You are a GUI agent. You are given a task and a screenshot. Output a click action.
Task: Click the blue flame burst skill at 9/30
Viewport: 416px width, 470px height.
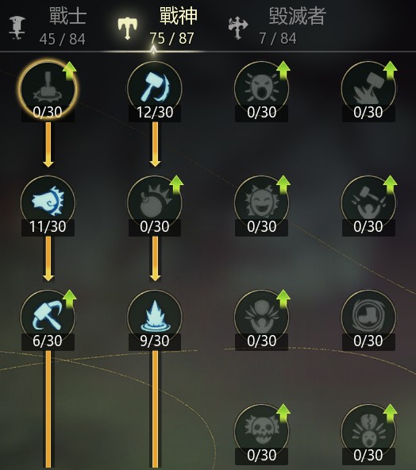click(x=155, y=318)
